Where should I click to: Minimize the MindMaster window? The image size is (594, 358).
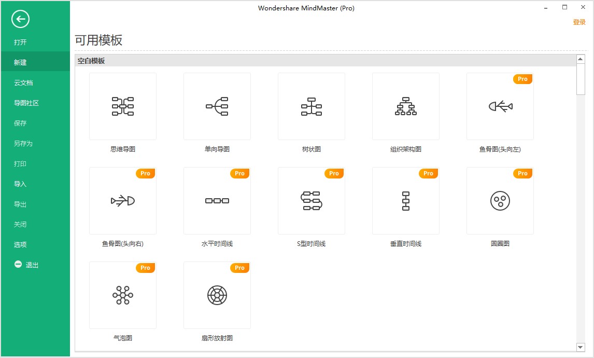tap(546, 8)
